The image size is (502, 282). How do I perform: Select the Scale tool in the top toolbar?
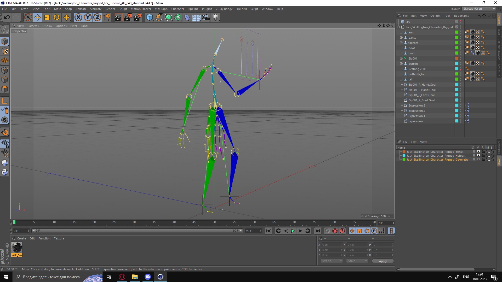[x=47, y=17]
